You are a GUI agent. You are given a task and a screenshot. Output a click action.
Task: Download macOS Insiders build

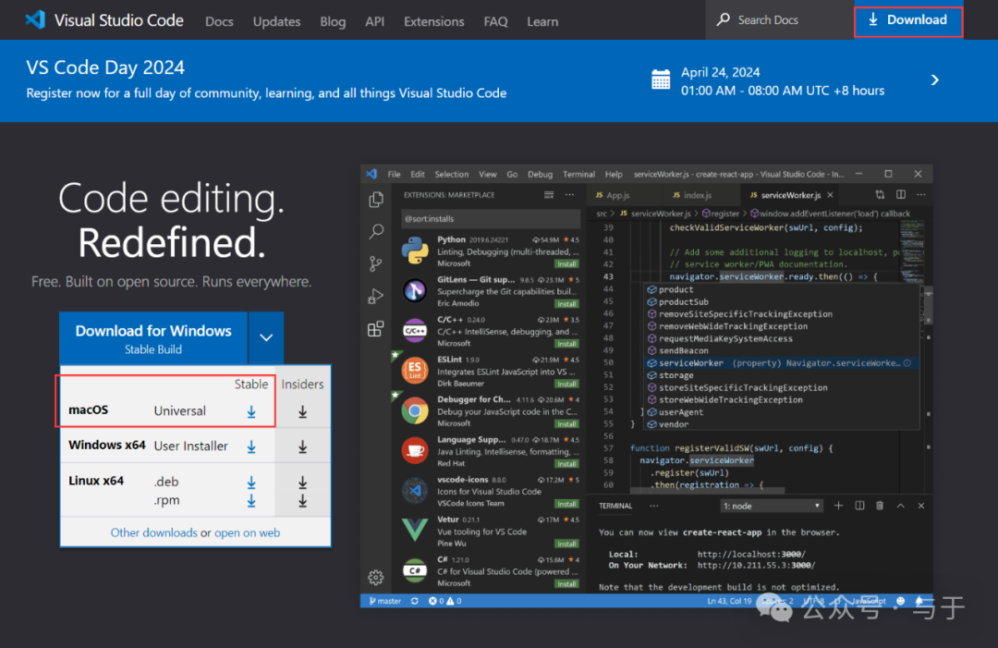tap(303, 412)
